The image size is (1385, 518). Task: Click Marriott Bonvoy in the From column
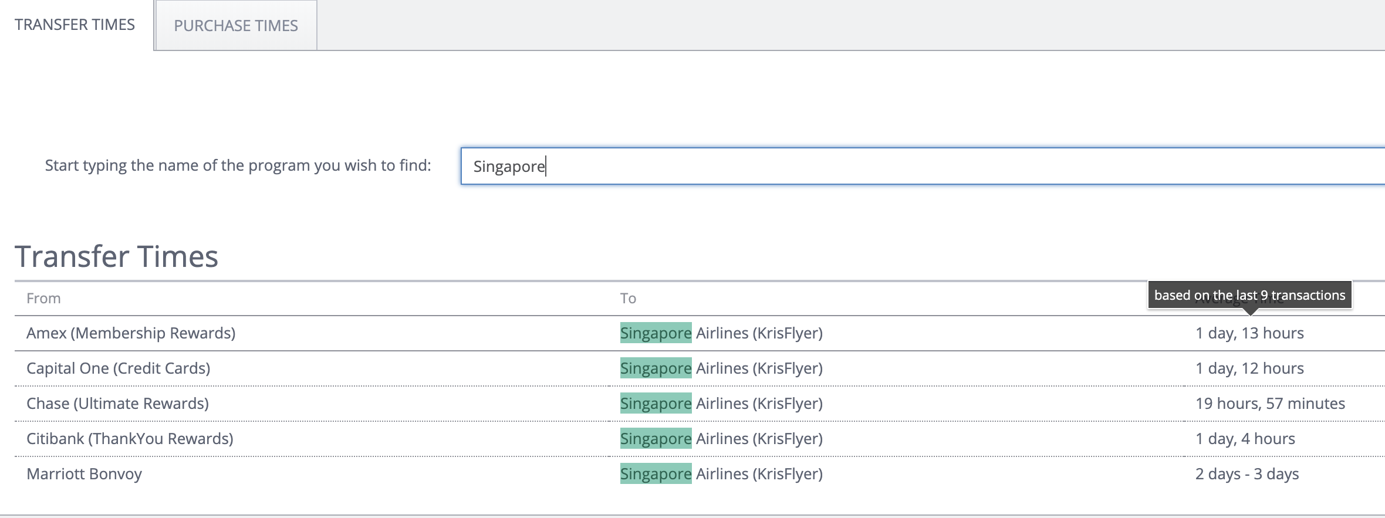85,474
